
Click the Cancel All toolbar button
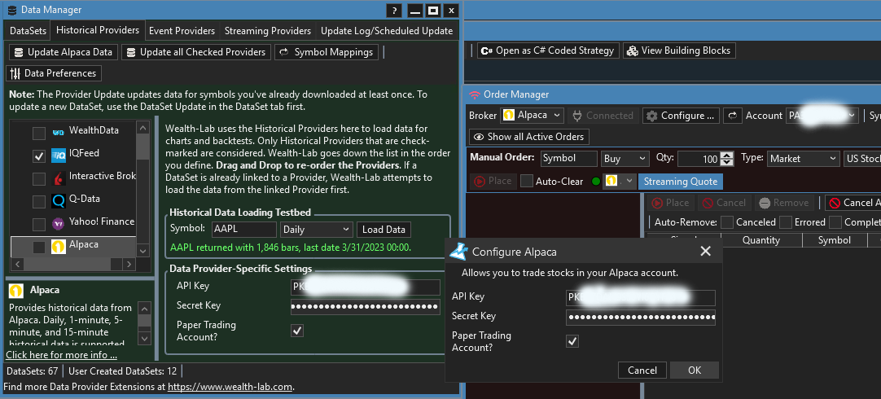point(853,203)
